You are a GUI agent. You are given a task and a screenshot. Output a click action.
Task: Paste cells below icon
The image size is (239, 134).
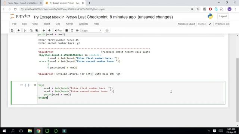37,31
